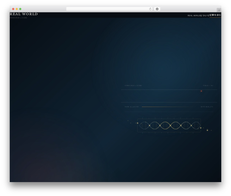Image resolution: width=231 pixels, height=196 pixels.
Task: Click the REAL WORLD site logo
Action: pyautogui.click(x=24, y=14)
